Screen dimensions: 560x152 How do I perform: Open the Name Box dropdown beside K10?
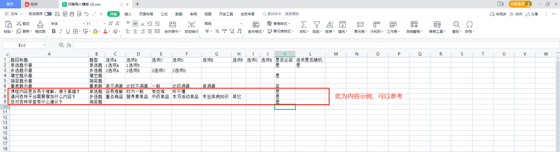[x=44, y=45]
